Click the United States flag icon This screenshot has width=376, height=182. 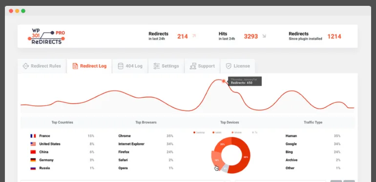[x=33, y=144]
